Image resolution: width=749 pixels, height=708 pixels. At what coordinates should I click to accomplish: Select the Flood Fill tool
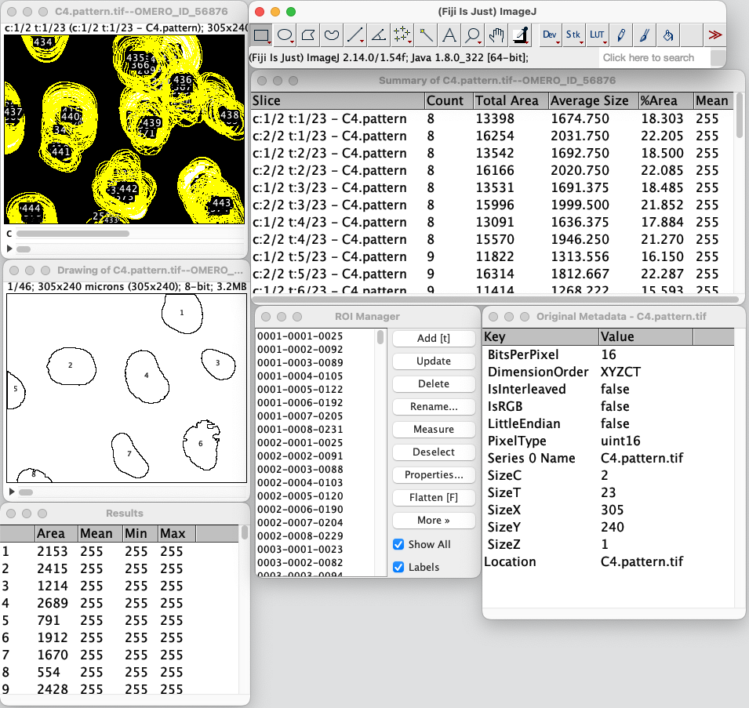point(667,34)
